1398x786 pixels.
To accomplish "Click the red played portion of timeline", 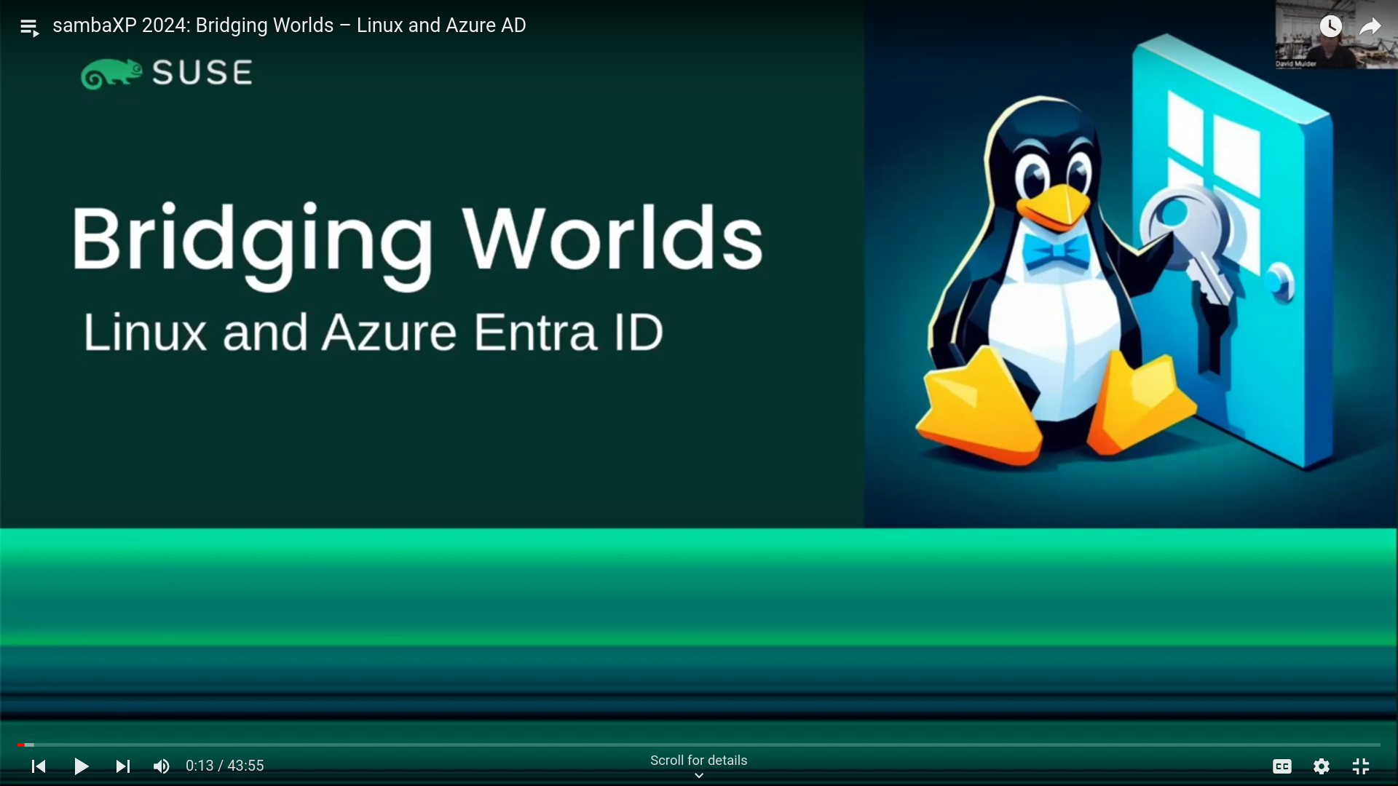I will (21, 745).
